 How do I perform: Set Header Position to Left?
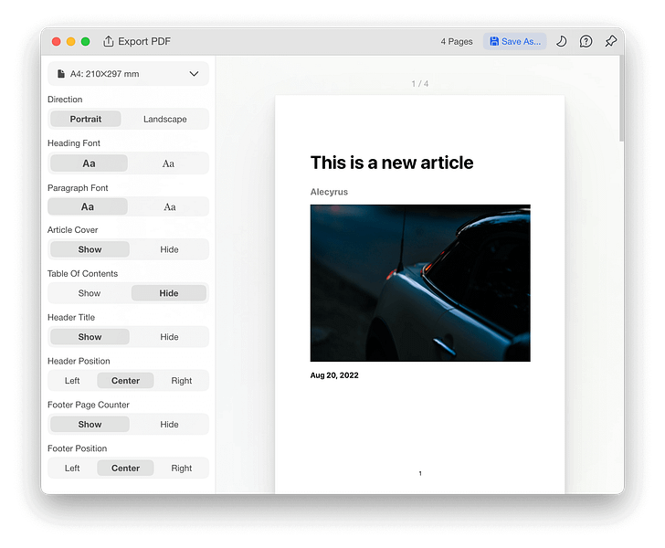pyautogui.click(x=72, y=381)
